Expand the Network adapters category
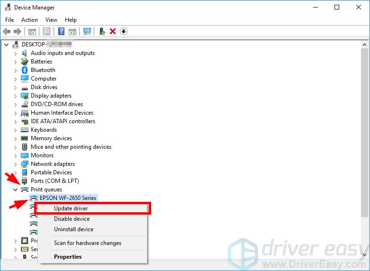The height and width of the screenshot is (271, 370). pyautogui.click(x=15, y=164)
